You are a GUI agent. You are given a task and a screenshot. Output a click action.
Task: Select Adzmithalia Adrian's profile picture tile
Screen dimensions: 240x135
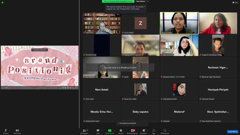(x=179, y=90)
